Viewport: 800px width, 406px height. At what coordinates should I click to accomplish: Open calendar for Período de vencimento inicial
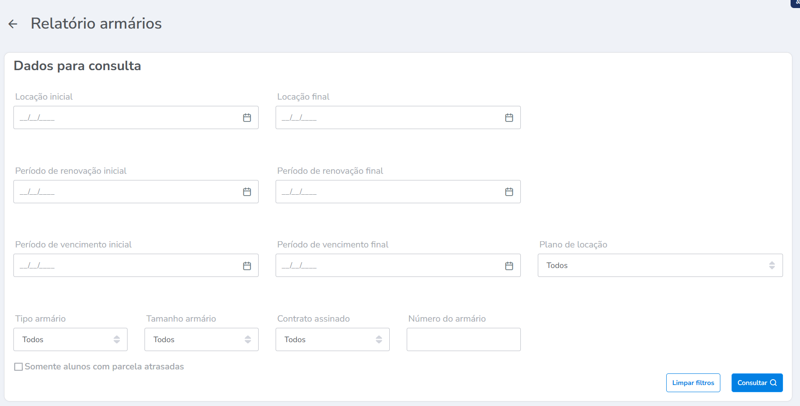pyautogui.click(x=247, y=266)
